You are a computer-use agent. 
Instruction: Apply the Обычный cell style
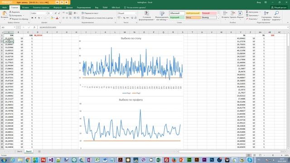(x=177, y=13)
